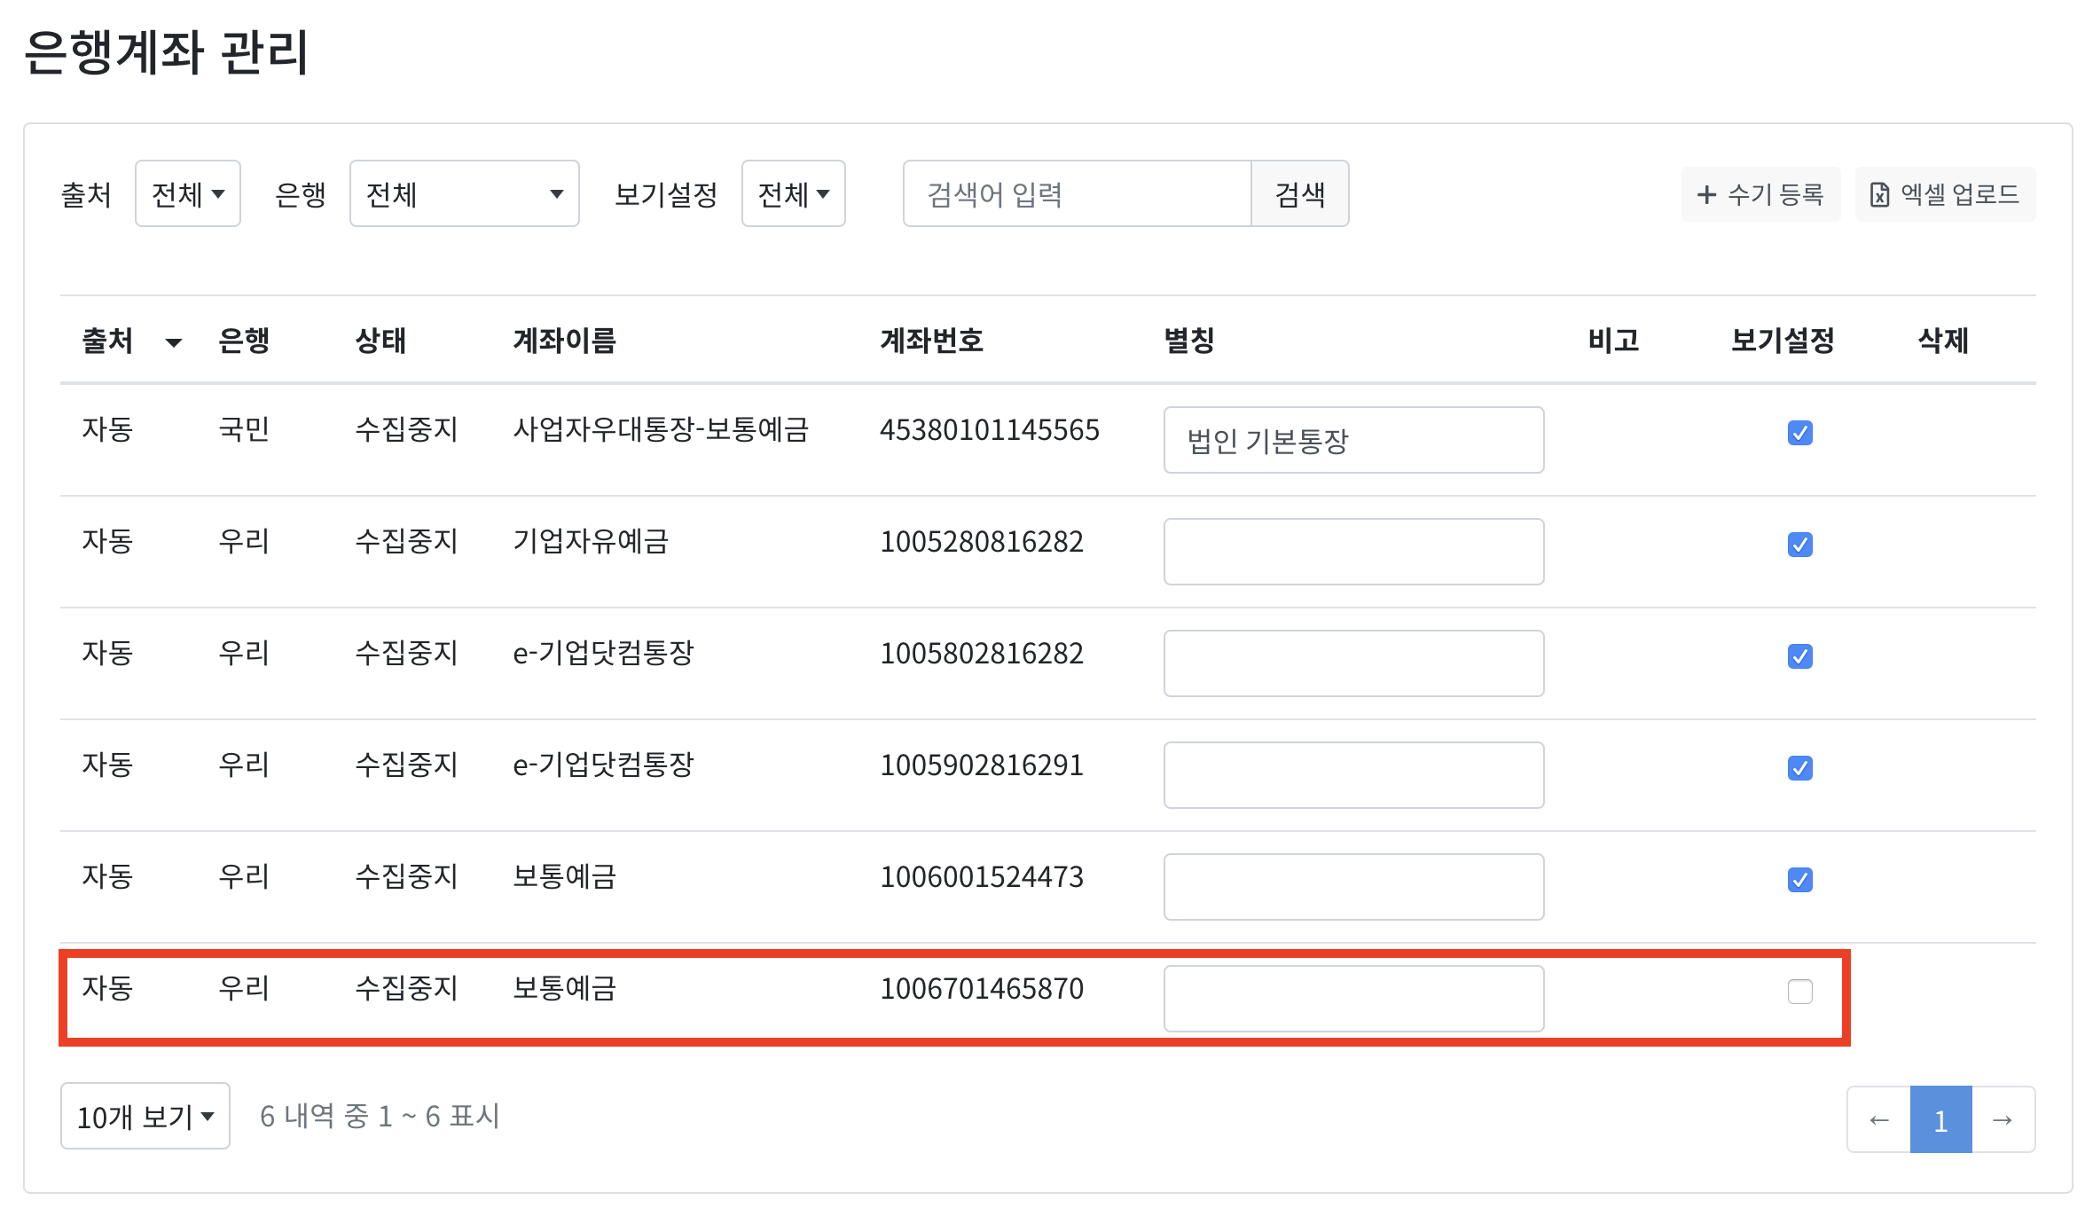This screenshot has height=1224, width=2093.
Task: Expand the 보기설정 filter dropdown
Action: [793, 193]
